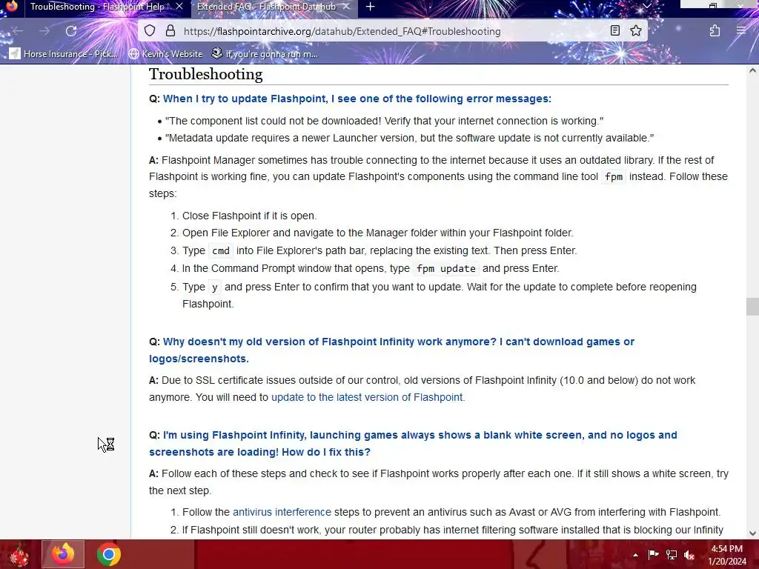Viewport: 759px width, 569px height.
Task: Click the network status tray icon
Action: [672, 554]
